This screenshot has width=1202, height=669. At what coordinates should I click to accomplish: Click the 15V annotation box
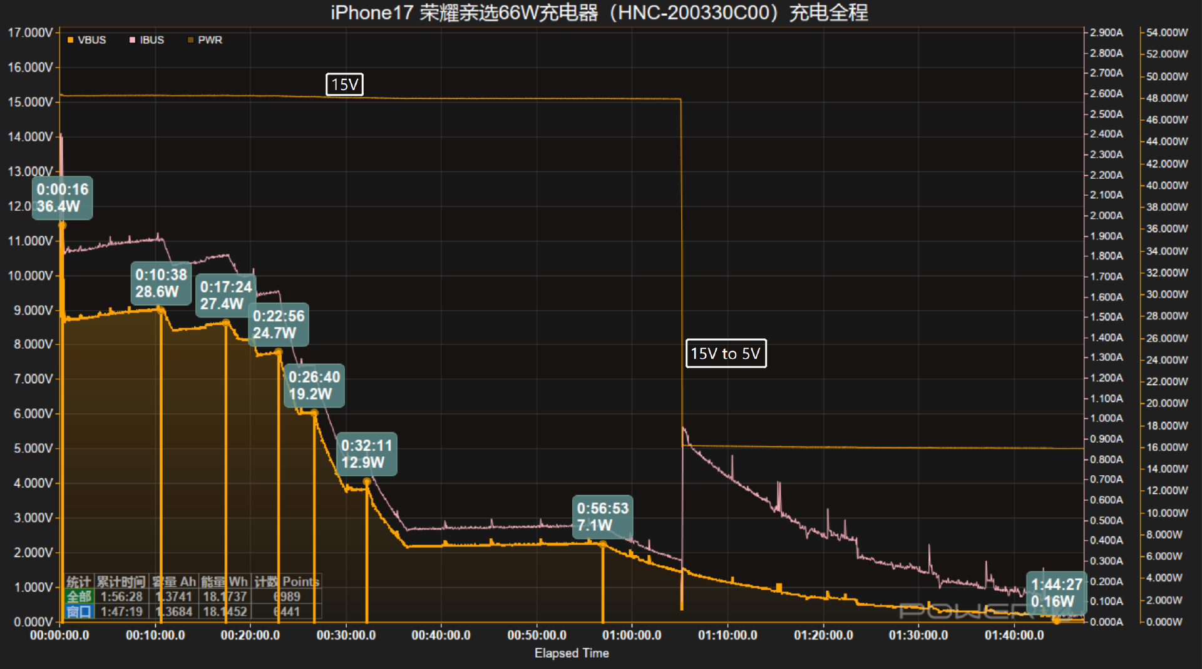click(x=344, y=84)
